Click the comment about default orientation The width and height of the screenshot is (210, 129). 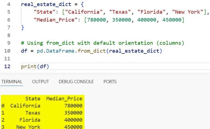click(x=103, y=43)
